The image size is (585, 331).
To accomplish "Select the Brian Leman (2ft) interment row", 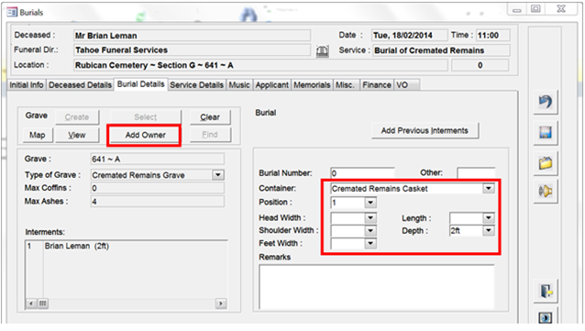I will click(x=127, y=247).
